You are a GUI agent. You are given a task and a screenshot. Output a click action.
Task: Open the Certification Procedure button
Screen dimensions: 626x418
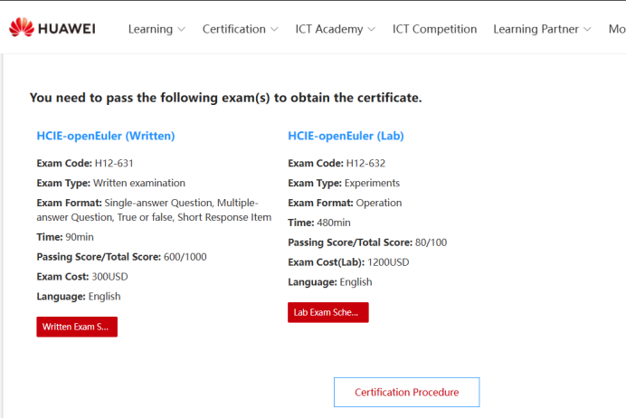pyautogui.click(x=406, y=392)
